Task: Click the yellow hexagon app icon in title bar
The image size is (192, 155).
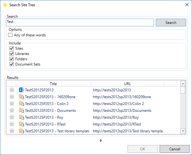Action: (5, 5)
